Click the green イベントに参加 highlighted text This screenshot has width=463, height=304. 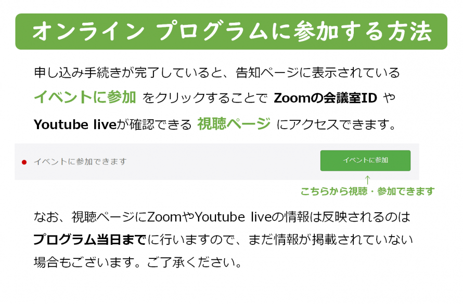point(85,97)
